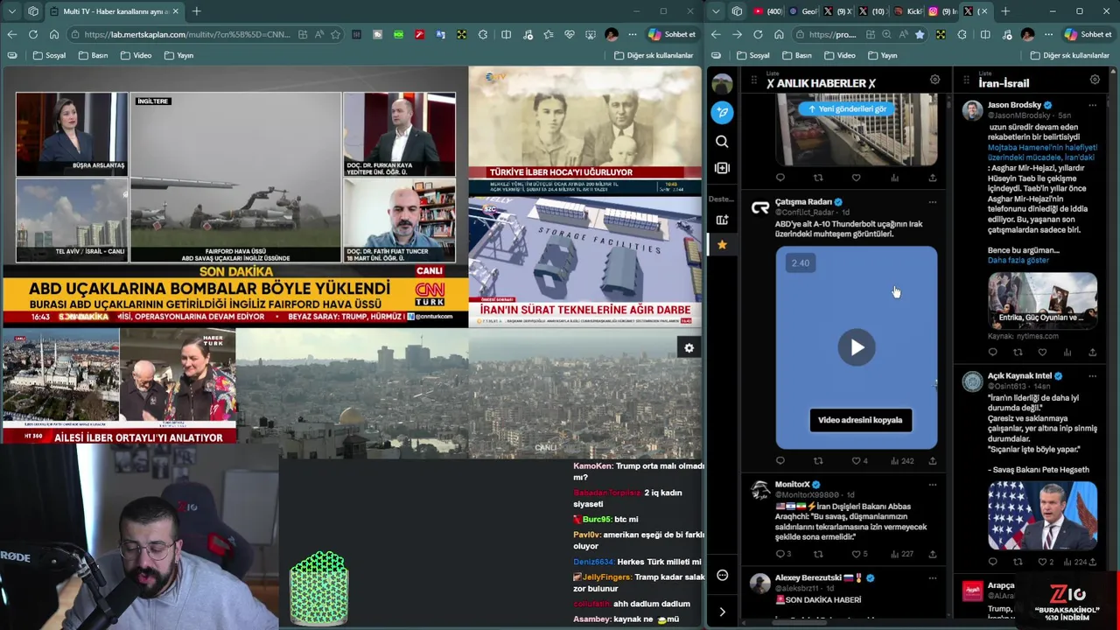Open the compose post icon in X Pro sidebar
The height and width of the screenshot is (630, 1120).
pos(722,112)
